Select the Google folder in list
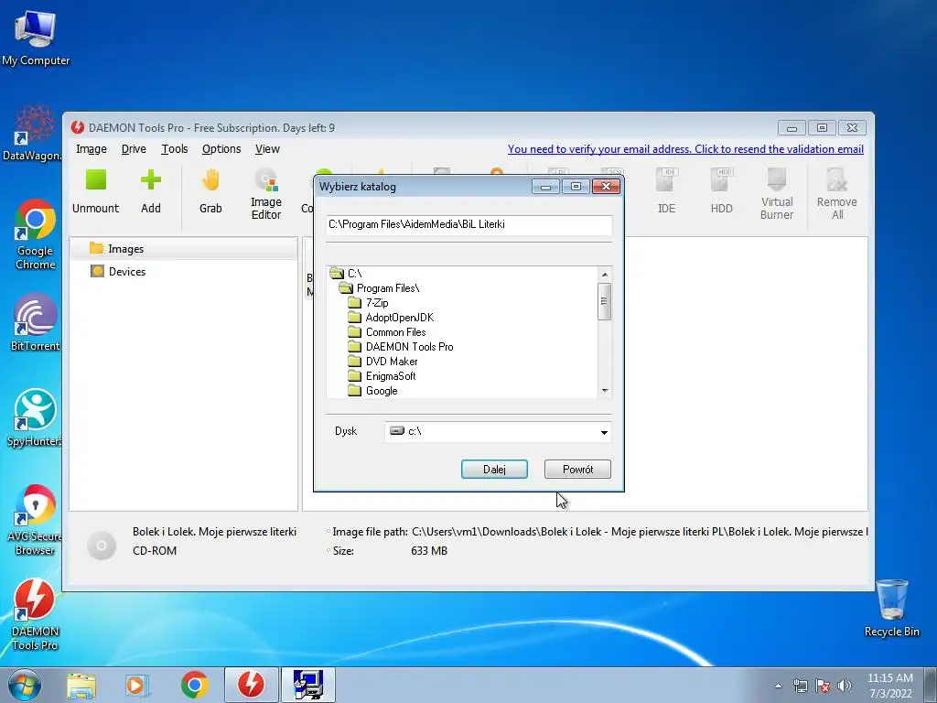 [373, 390]
